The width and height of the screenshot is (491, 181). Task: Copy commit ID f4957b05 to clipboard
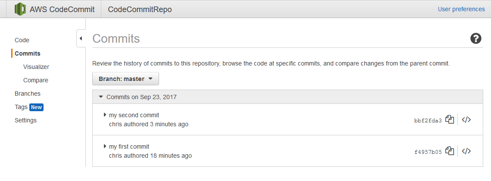point(450,151)
